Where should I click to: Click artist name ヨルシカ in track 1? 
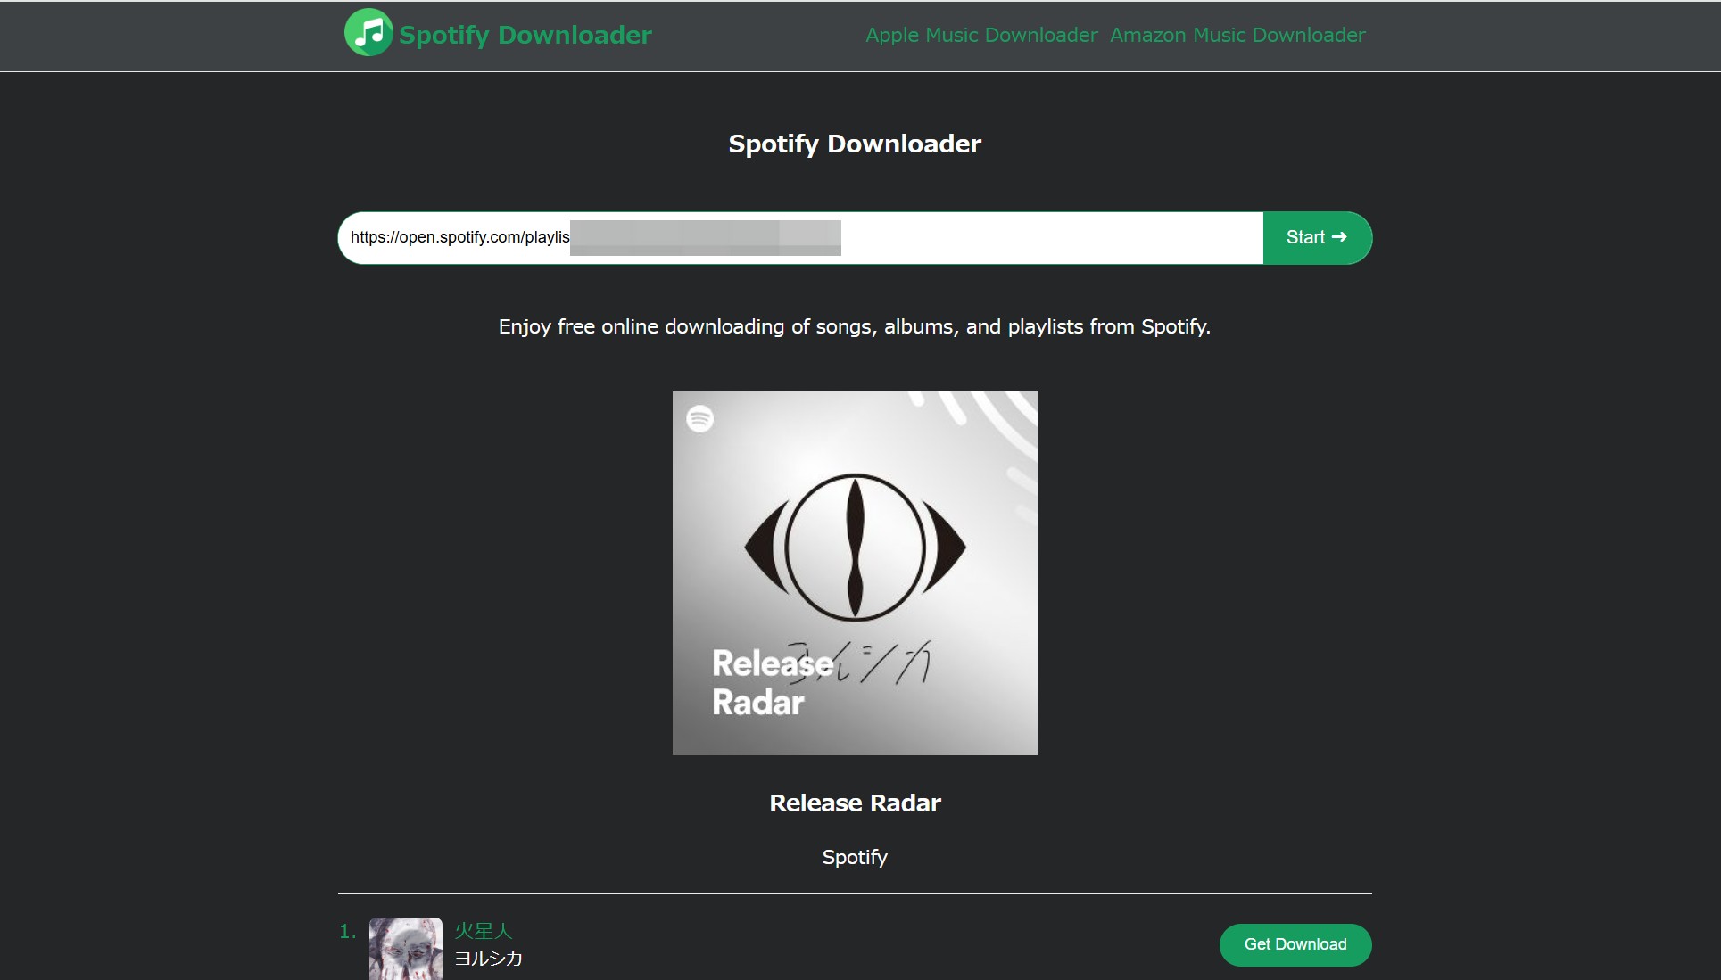click(489, 959)
